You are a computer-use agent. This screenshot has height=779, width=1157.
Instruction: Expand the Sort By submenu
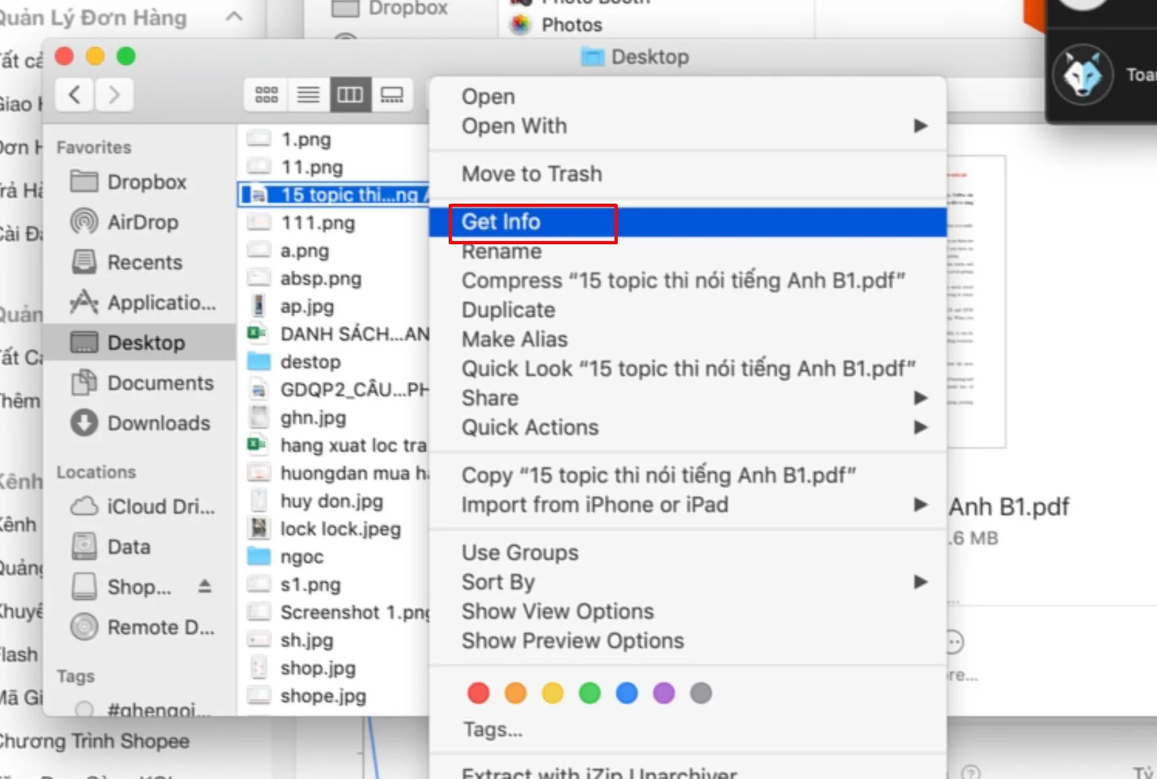click(688, 582)
